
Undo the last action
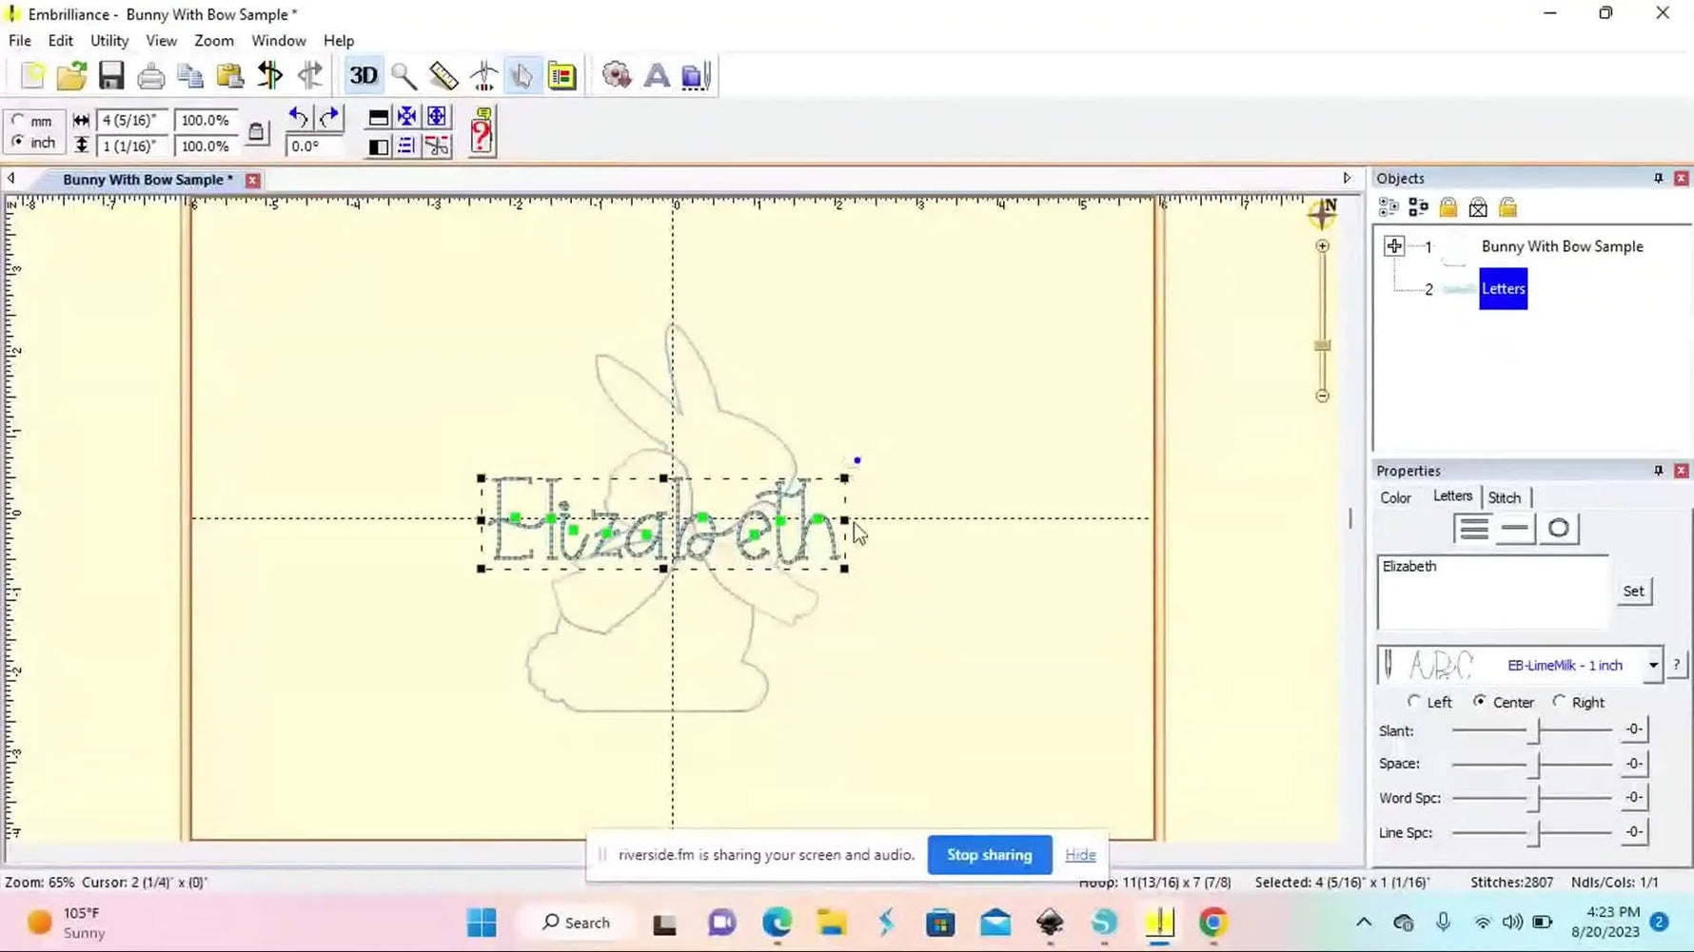click(298, 117)
